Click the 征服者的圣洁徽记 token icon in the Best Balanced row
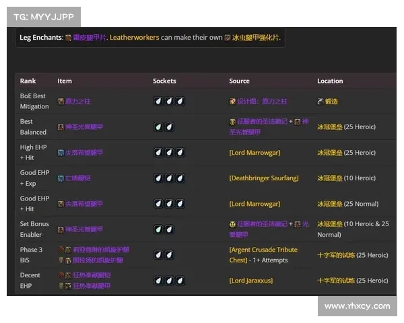The width and height of the screenshot is (404, 323). tap(232, 122)
